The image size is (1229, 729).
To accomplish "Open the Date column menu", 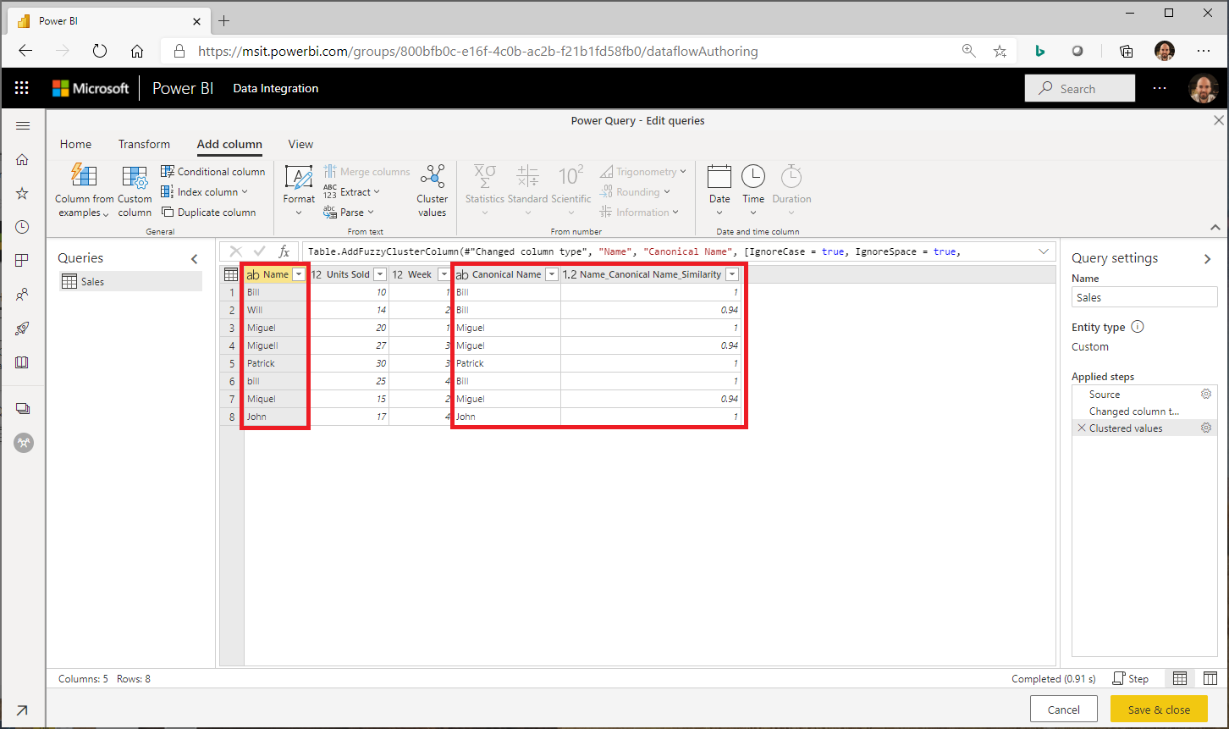I will click(x=719, y=191).
